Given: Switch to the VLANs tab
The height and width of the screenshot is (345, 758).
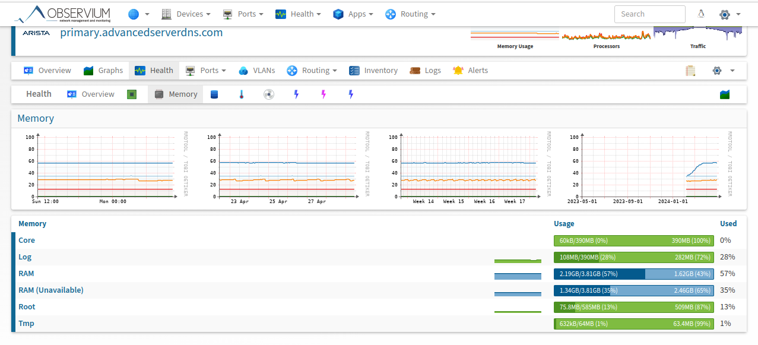Looking at the screenshot, I should pyautogui.click(x=257, y=71).
